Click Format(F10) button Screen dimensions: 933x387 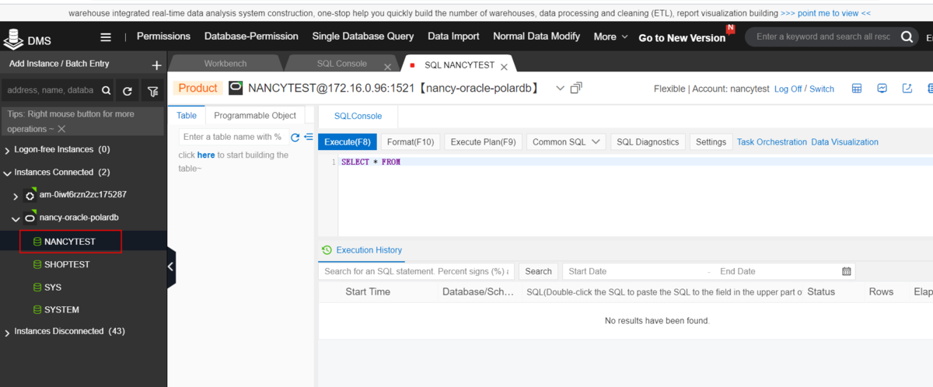(x=411, y=141)
